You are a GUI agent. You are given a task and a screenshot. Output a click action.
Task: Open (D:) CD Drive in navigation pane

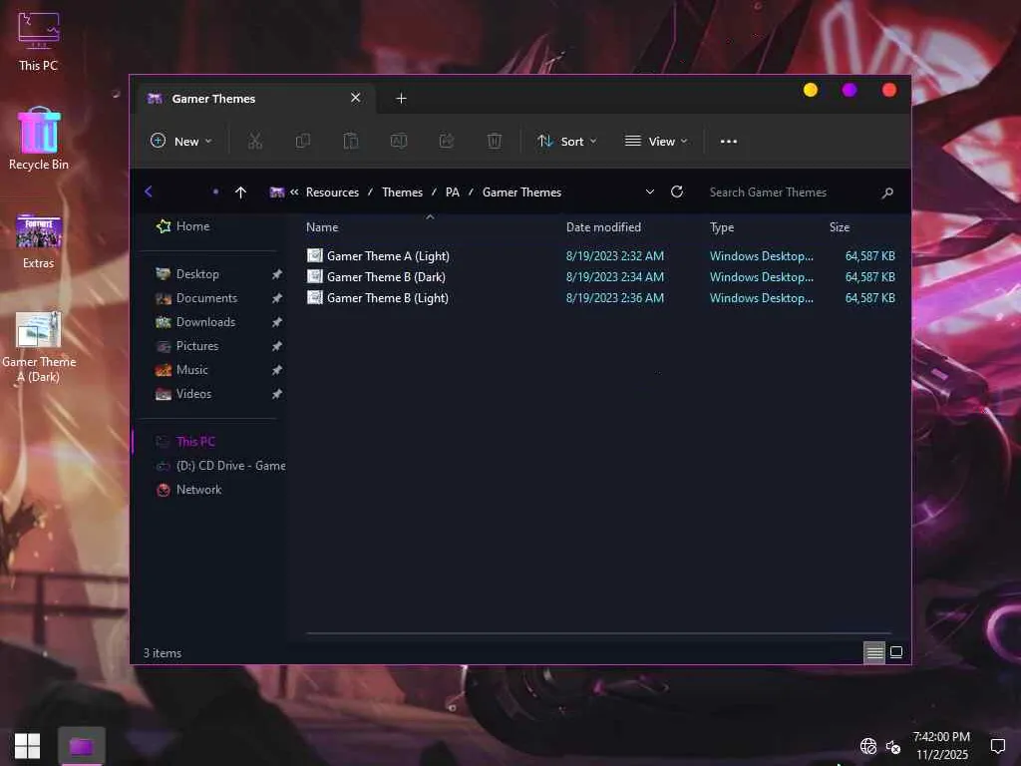[x=220, y=466]
